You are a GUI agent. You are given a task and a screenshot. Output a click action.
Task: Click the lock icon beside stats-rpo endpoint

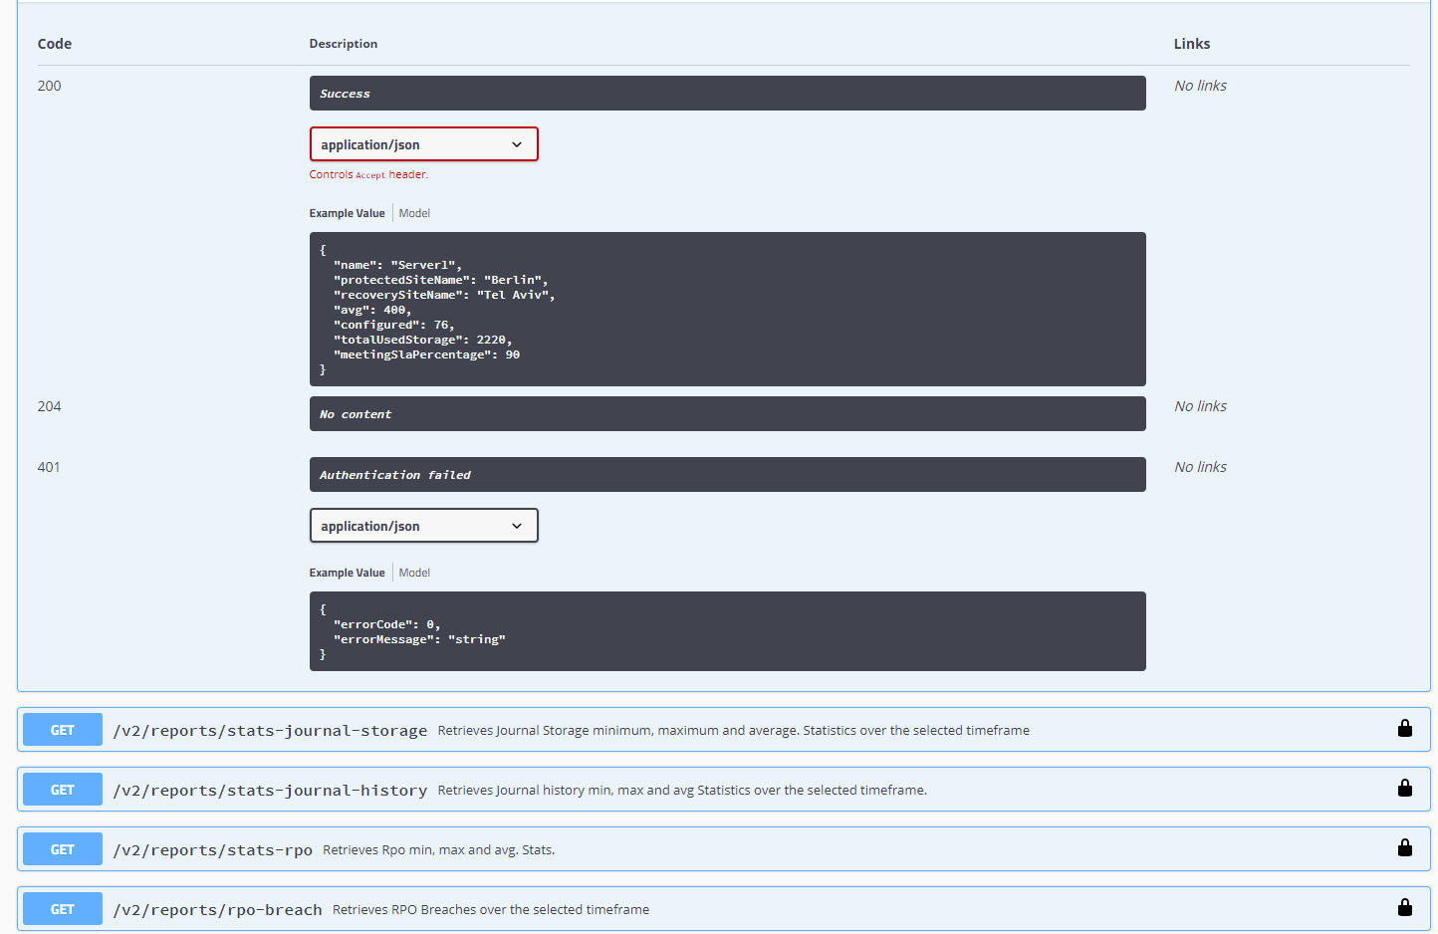click(1404, 848)
